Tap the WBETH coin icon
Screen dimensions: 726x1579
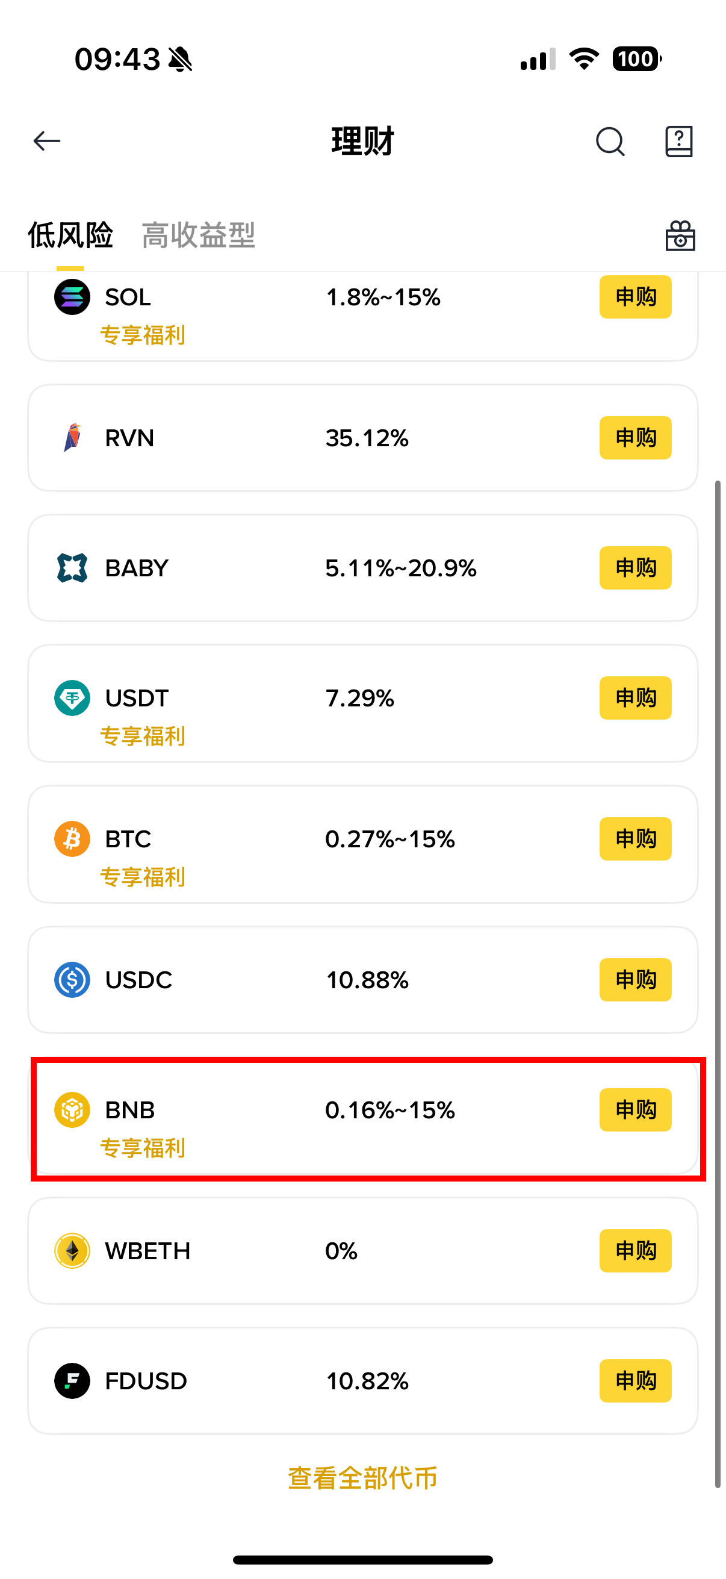click(72, 1250)
